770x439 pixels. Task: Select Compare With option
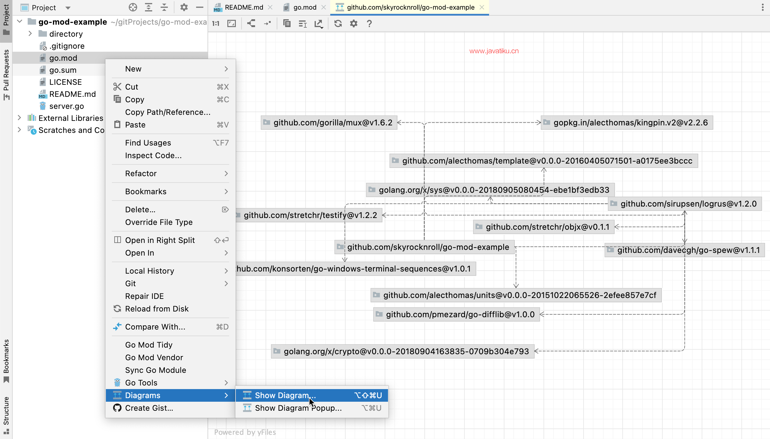[171, 327]
